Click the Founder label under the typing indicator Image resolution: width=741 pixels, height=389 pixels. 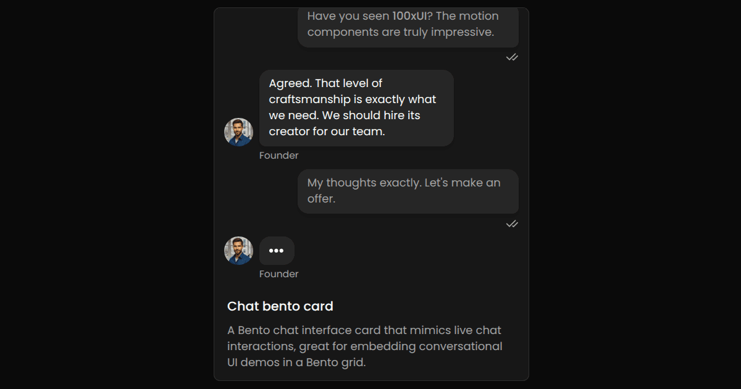point(278,274)
